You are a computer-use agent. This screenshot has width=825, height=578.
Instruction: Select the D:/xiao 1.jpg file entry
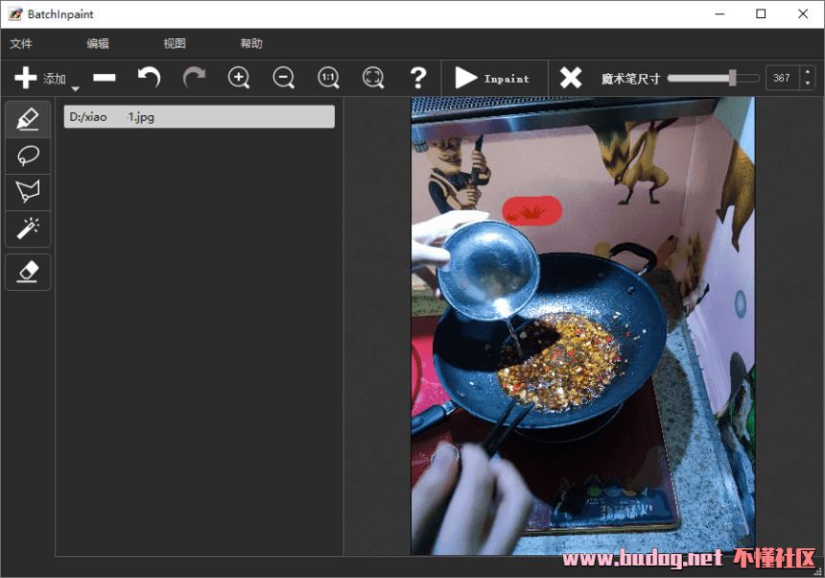click(200, 117)
